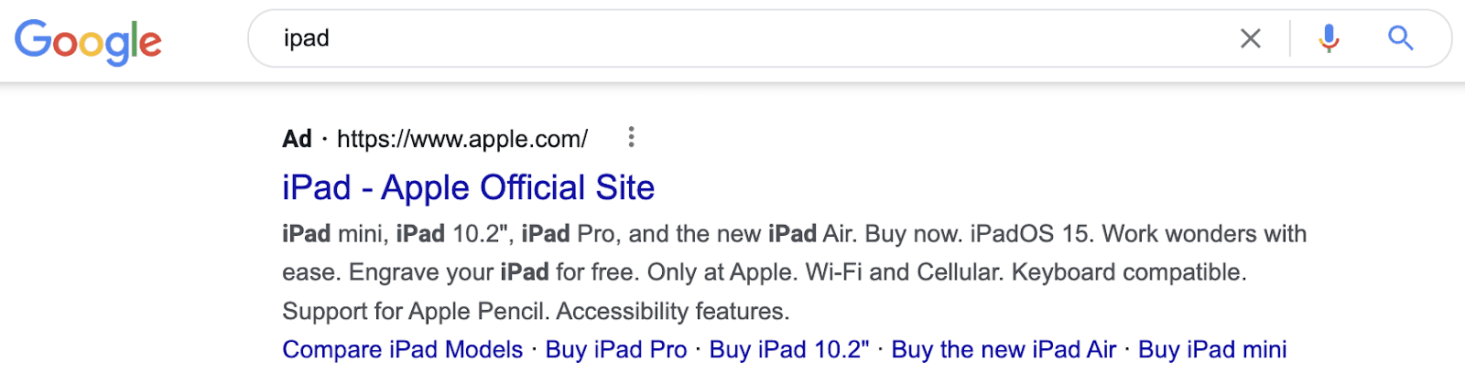1465x383 pixels.
Task: Select the Buy iPad 10.2" sitelink
Action: point(788,349)
